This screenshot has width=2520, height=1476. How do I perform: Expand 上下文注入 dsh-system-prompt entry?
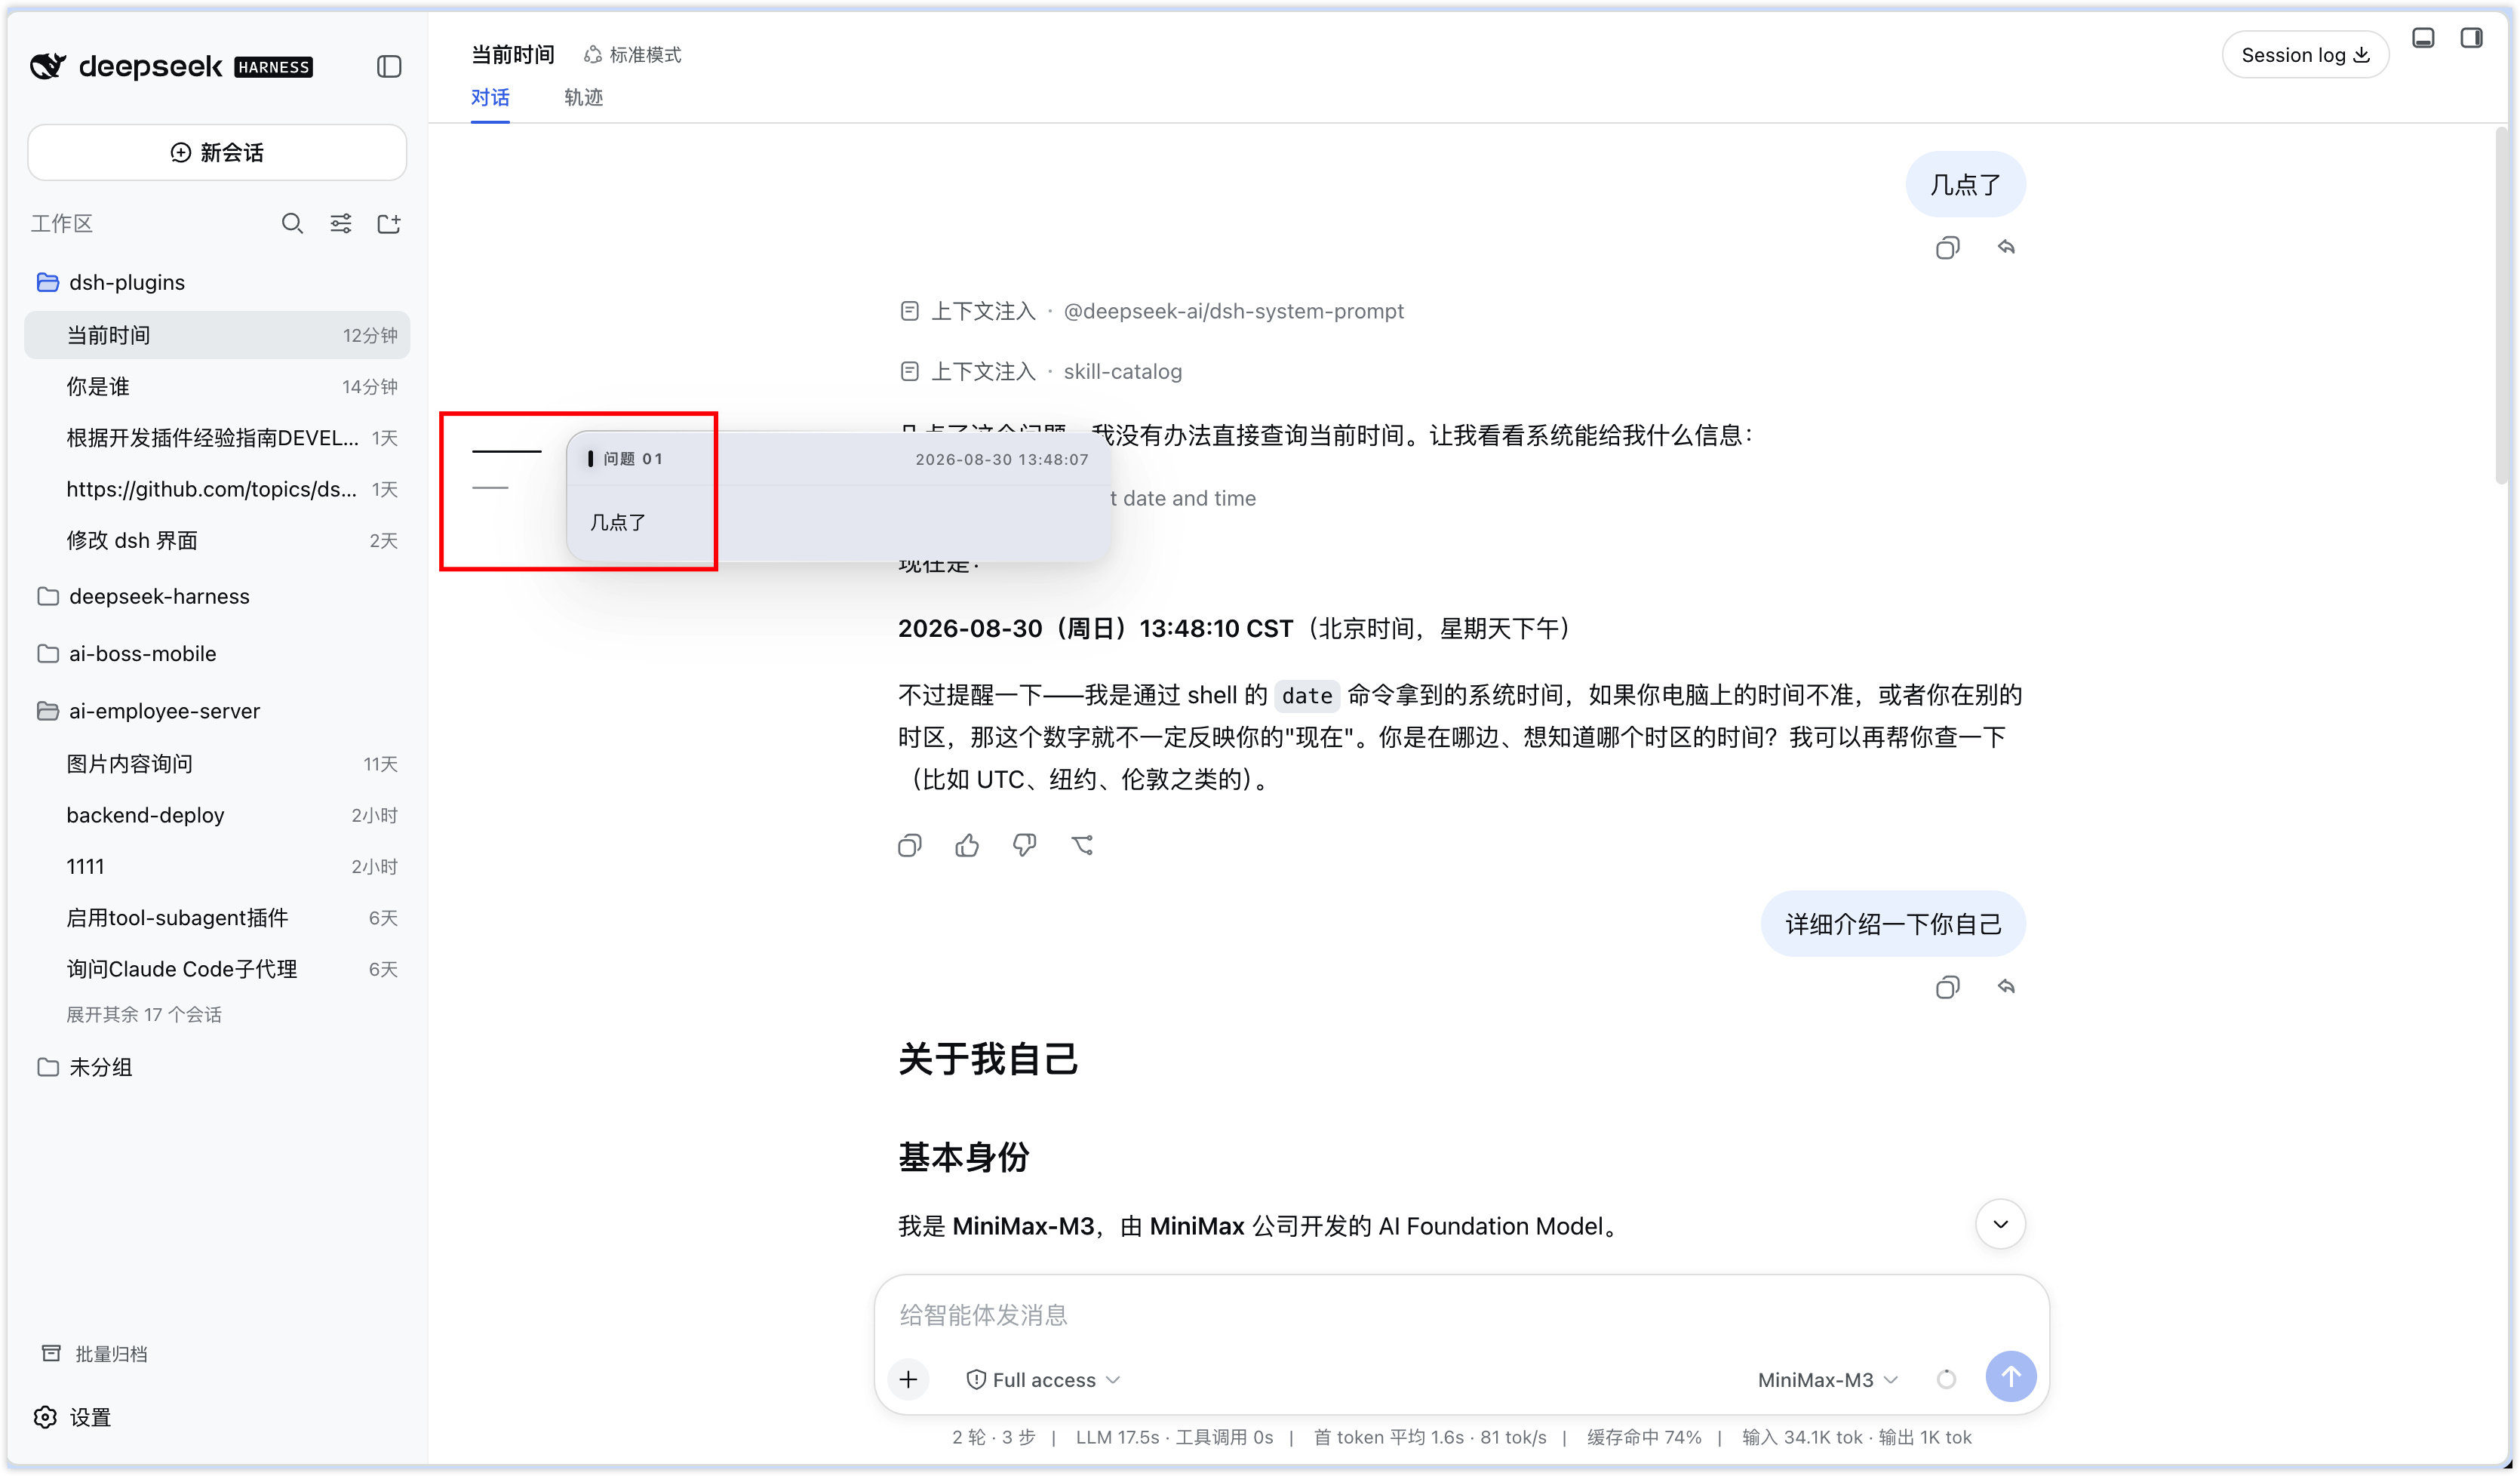coord(1151,312)
